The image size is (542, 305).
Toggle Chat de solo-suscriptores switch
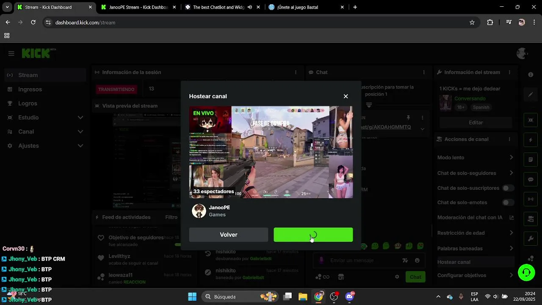coord(508,188)
